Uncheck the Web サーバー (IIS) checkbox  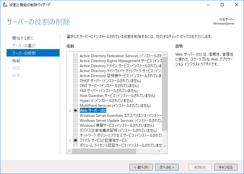coord(75,111)
